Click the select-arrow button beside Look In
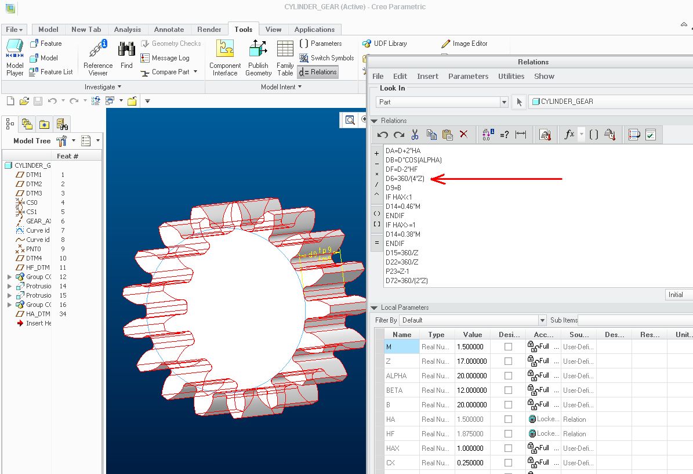The width and height of the screenshot is (693, 474). [x=519, y=102]
